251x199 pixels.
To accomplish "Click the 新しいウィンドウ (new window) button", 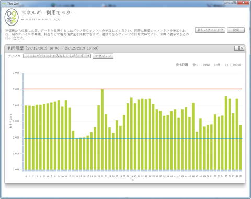I will pos(210,30).
